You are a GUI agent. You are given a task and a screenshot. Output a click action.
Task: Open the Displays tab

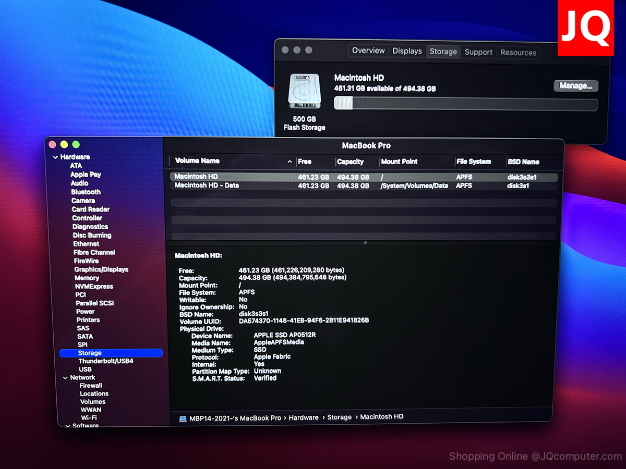tap(407, 51)
